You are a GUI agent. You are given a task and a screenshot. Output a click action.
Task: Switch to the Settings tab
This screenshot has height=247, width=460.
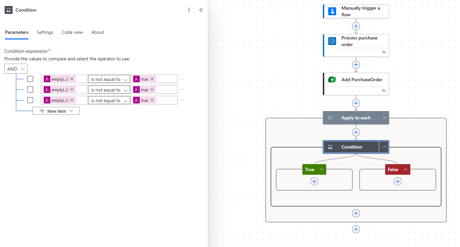coord(45,32)
